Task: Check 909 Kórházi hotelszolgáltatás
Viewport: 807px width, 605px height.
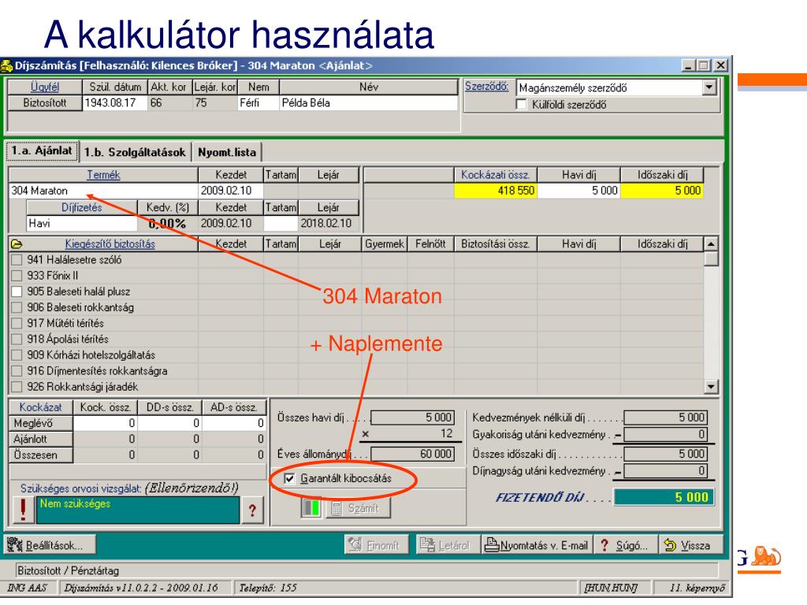Action: tap(17, 355)
